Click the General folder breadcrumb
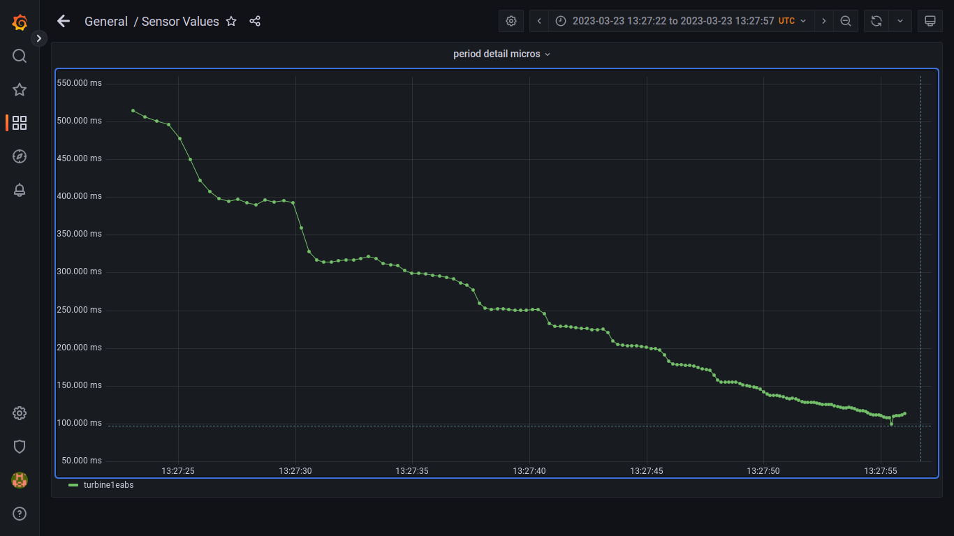954x536 pixels. coord(106,22)
